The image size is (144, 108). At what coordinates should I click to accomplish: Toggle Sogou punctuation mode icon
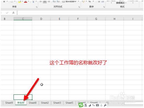tap(93, 105)
